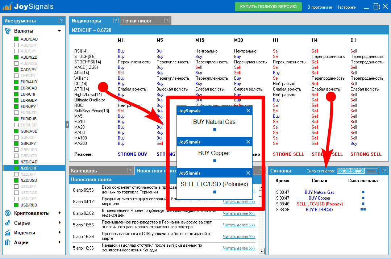
Task: Enable the AUD/CHF checkbox
Action: [16, 45]
